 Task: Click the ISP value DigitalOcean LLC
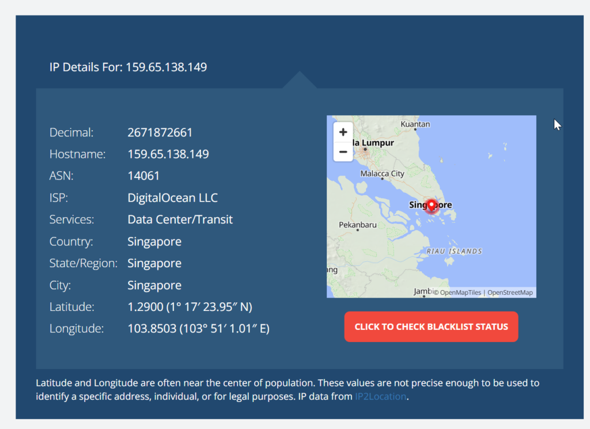click(x=173, y=198)
